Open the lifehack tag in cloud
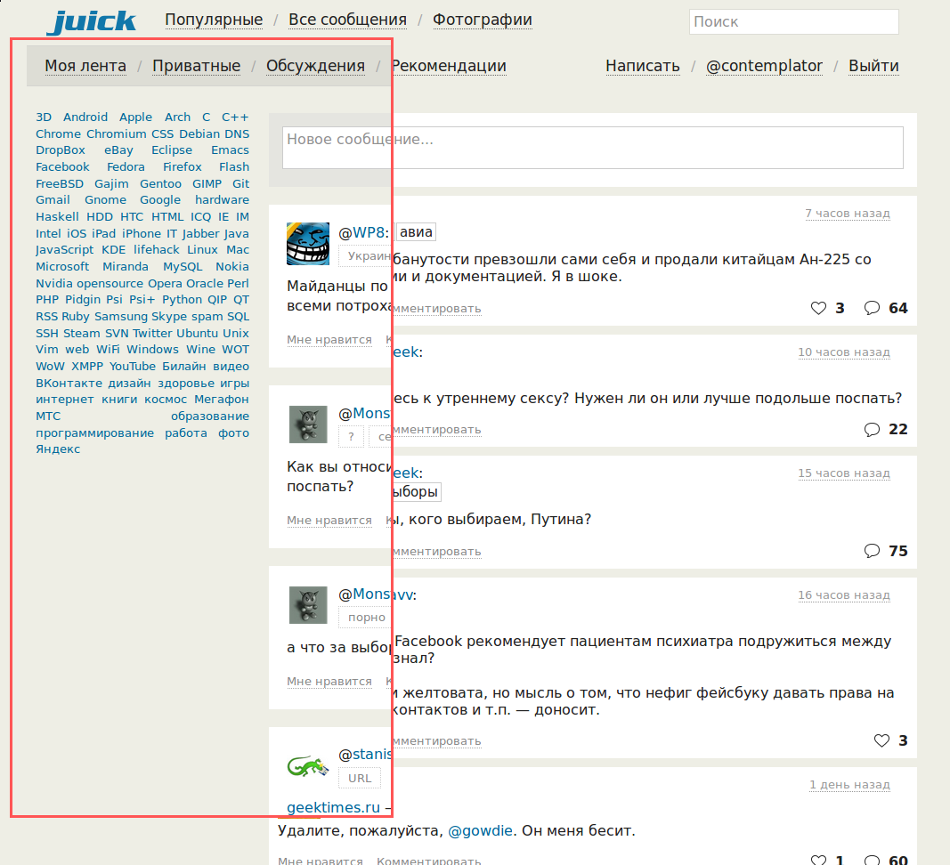 (157, 249)
